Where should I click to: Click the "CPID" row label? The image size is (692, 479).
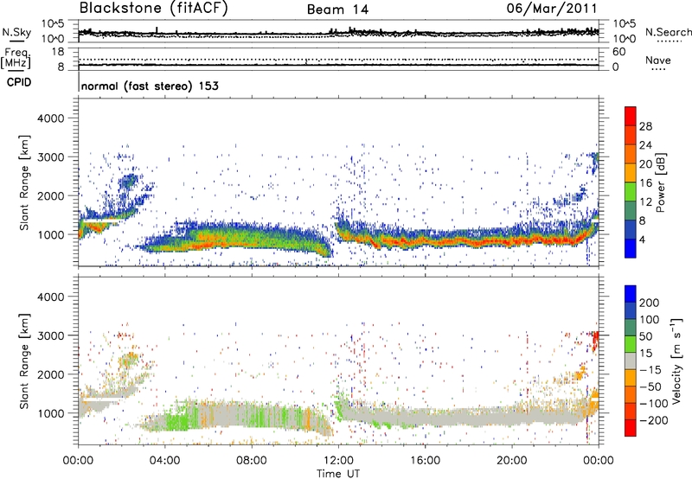19,82
